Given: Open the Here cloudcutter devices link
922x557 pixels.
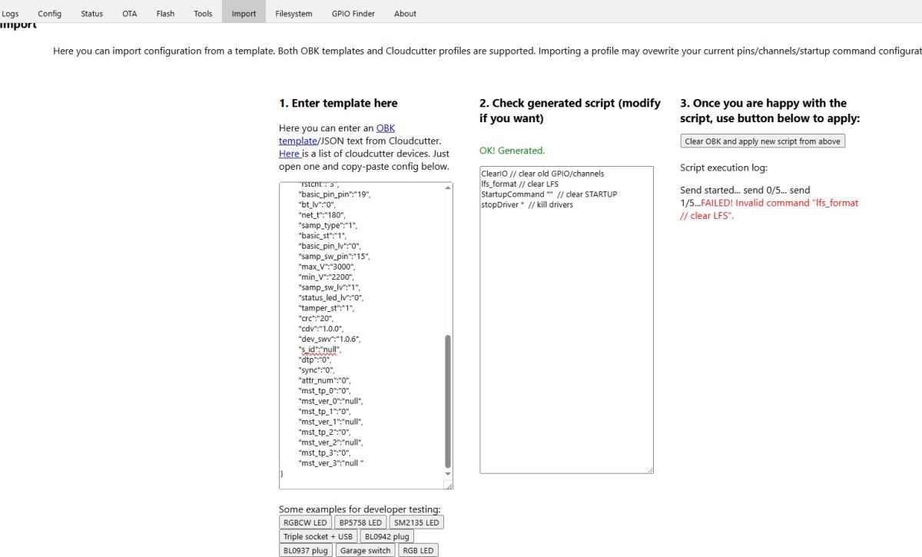Looking at the screenshot, I should 289,154.
